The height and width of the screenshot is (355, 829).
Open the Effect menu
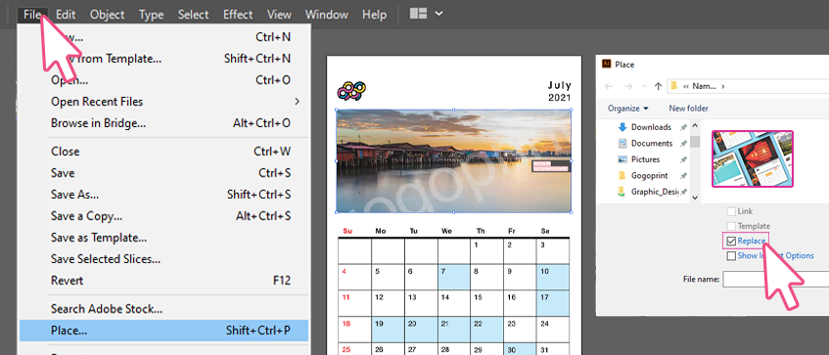click(238, 15)
